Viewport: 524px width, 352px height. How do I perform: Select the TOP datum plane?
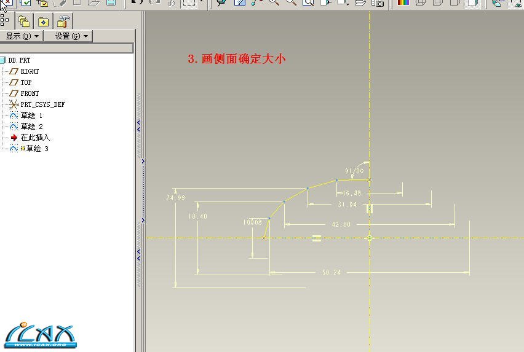26,82
